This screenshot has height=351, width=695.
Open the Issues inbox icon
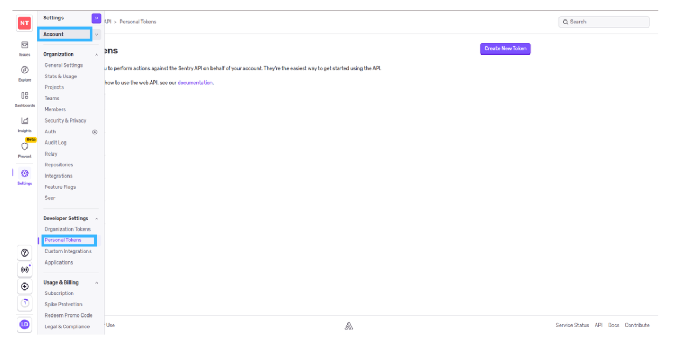pos(24,45)
